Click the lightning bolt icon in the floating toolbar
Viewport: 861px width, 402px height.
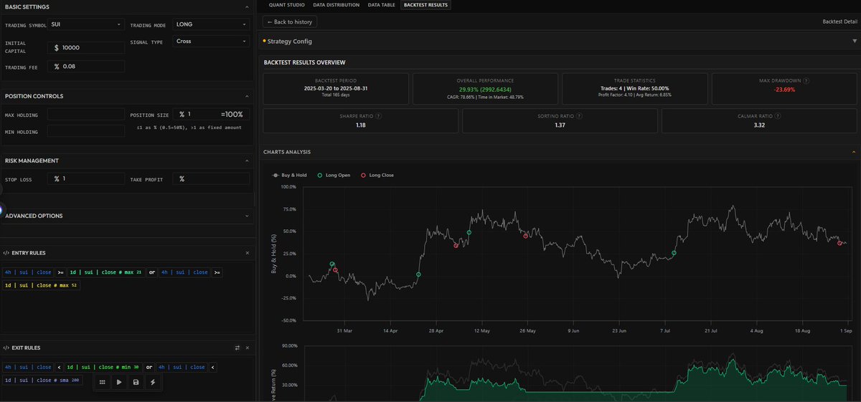click(152, 383)
